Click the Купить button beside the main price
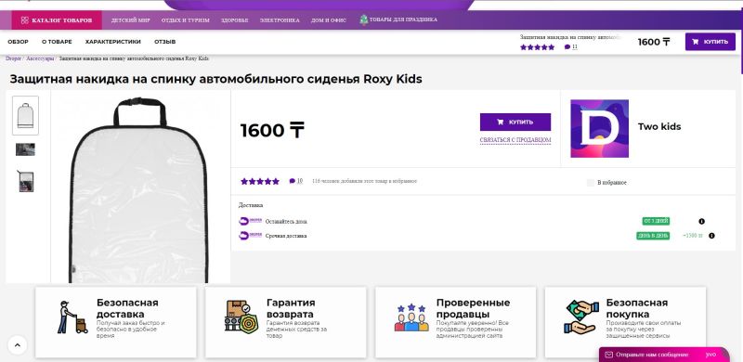The width and height of the screenshot is (743, 362). (515, 122)
